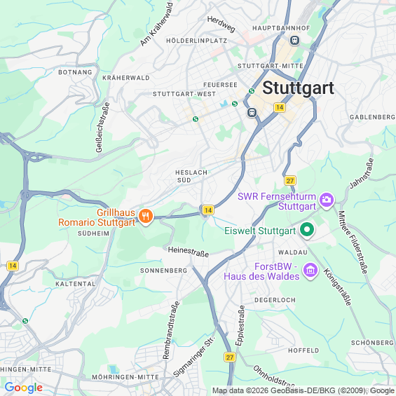Image resolution: width=396 pixels, height=396 pixels.
Task: Select the SWR Fernsehturm camera marker
Action: pos(327,200)
